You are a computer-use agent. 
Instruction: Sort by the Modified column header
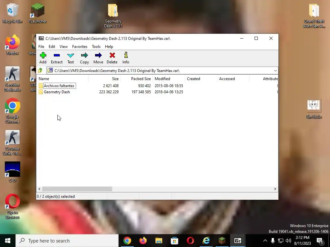point(169,79)
